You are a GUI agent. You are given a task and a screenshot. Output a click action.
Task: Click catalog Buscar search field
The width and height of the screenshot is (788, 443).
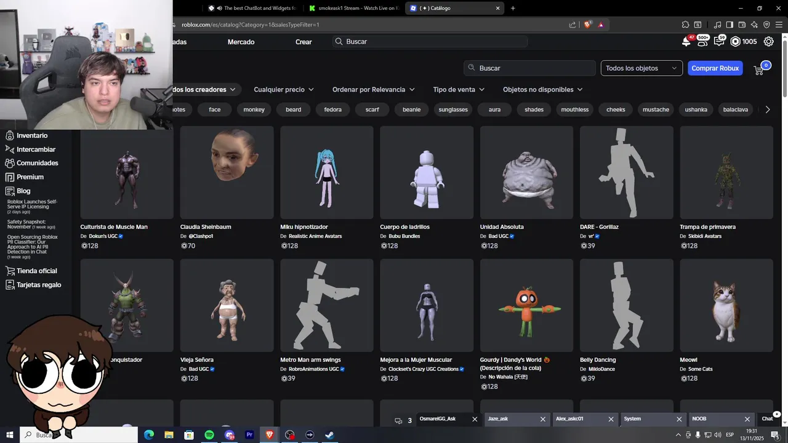point(529,68)
